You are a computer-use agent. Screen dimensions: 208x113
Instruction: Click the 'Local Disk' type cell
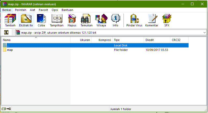121,45
